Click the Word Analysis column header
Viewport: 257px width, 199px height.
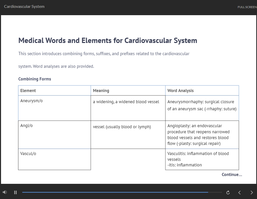pos(202,90)
